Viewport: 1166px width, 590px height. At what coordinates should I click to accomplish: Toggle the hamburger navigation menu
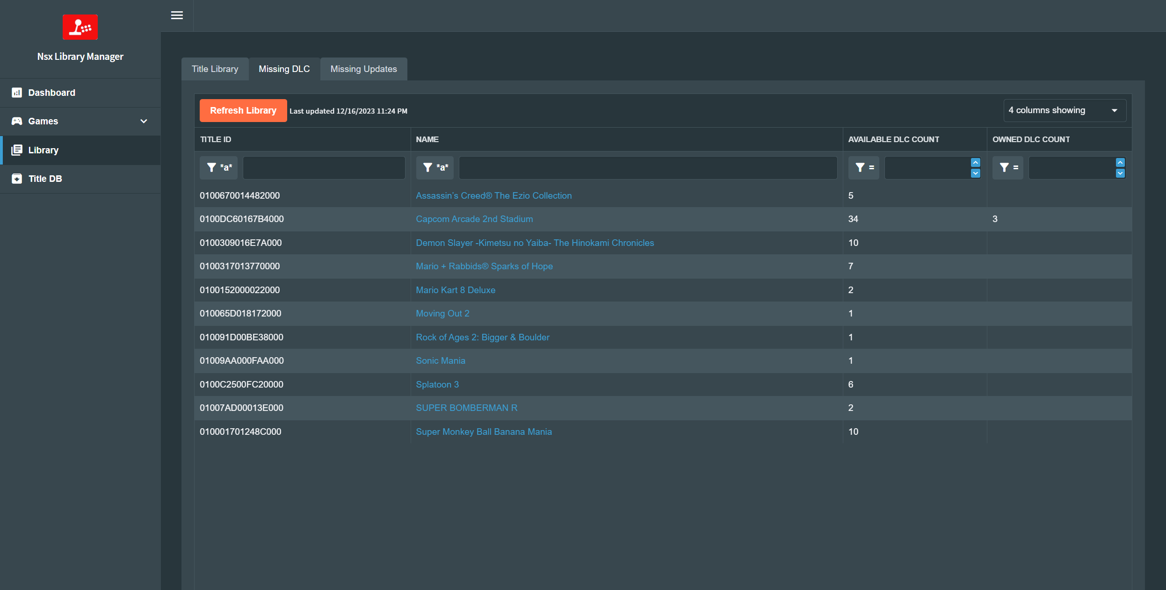pos(177,15)
